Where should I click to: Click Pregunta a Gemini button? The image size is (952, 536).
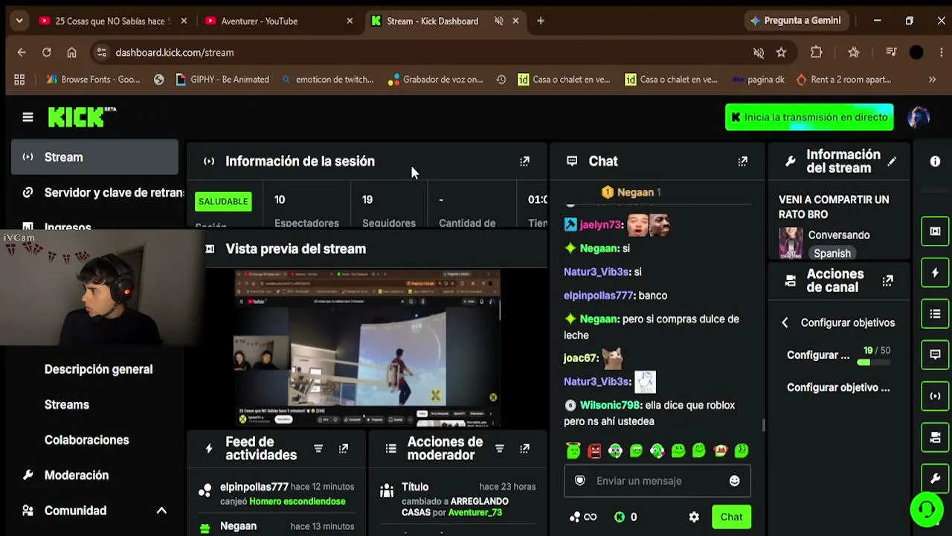(x=795, y=21)
